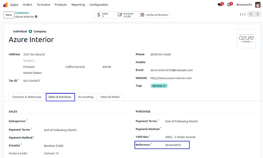263x158 pixels.
Task: Open the gear actions menu beside Azure Interior
Action: (x=36, y=17)
